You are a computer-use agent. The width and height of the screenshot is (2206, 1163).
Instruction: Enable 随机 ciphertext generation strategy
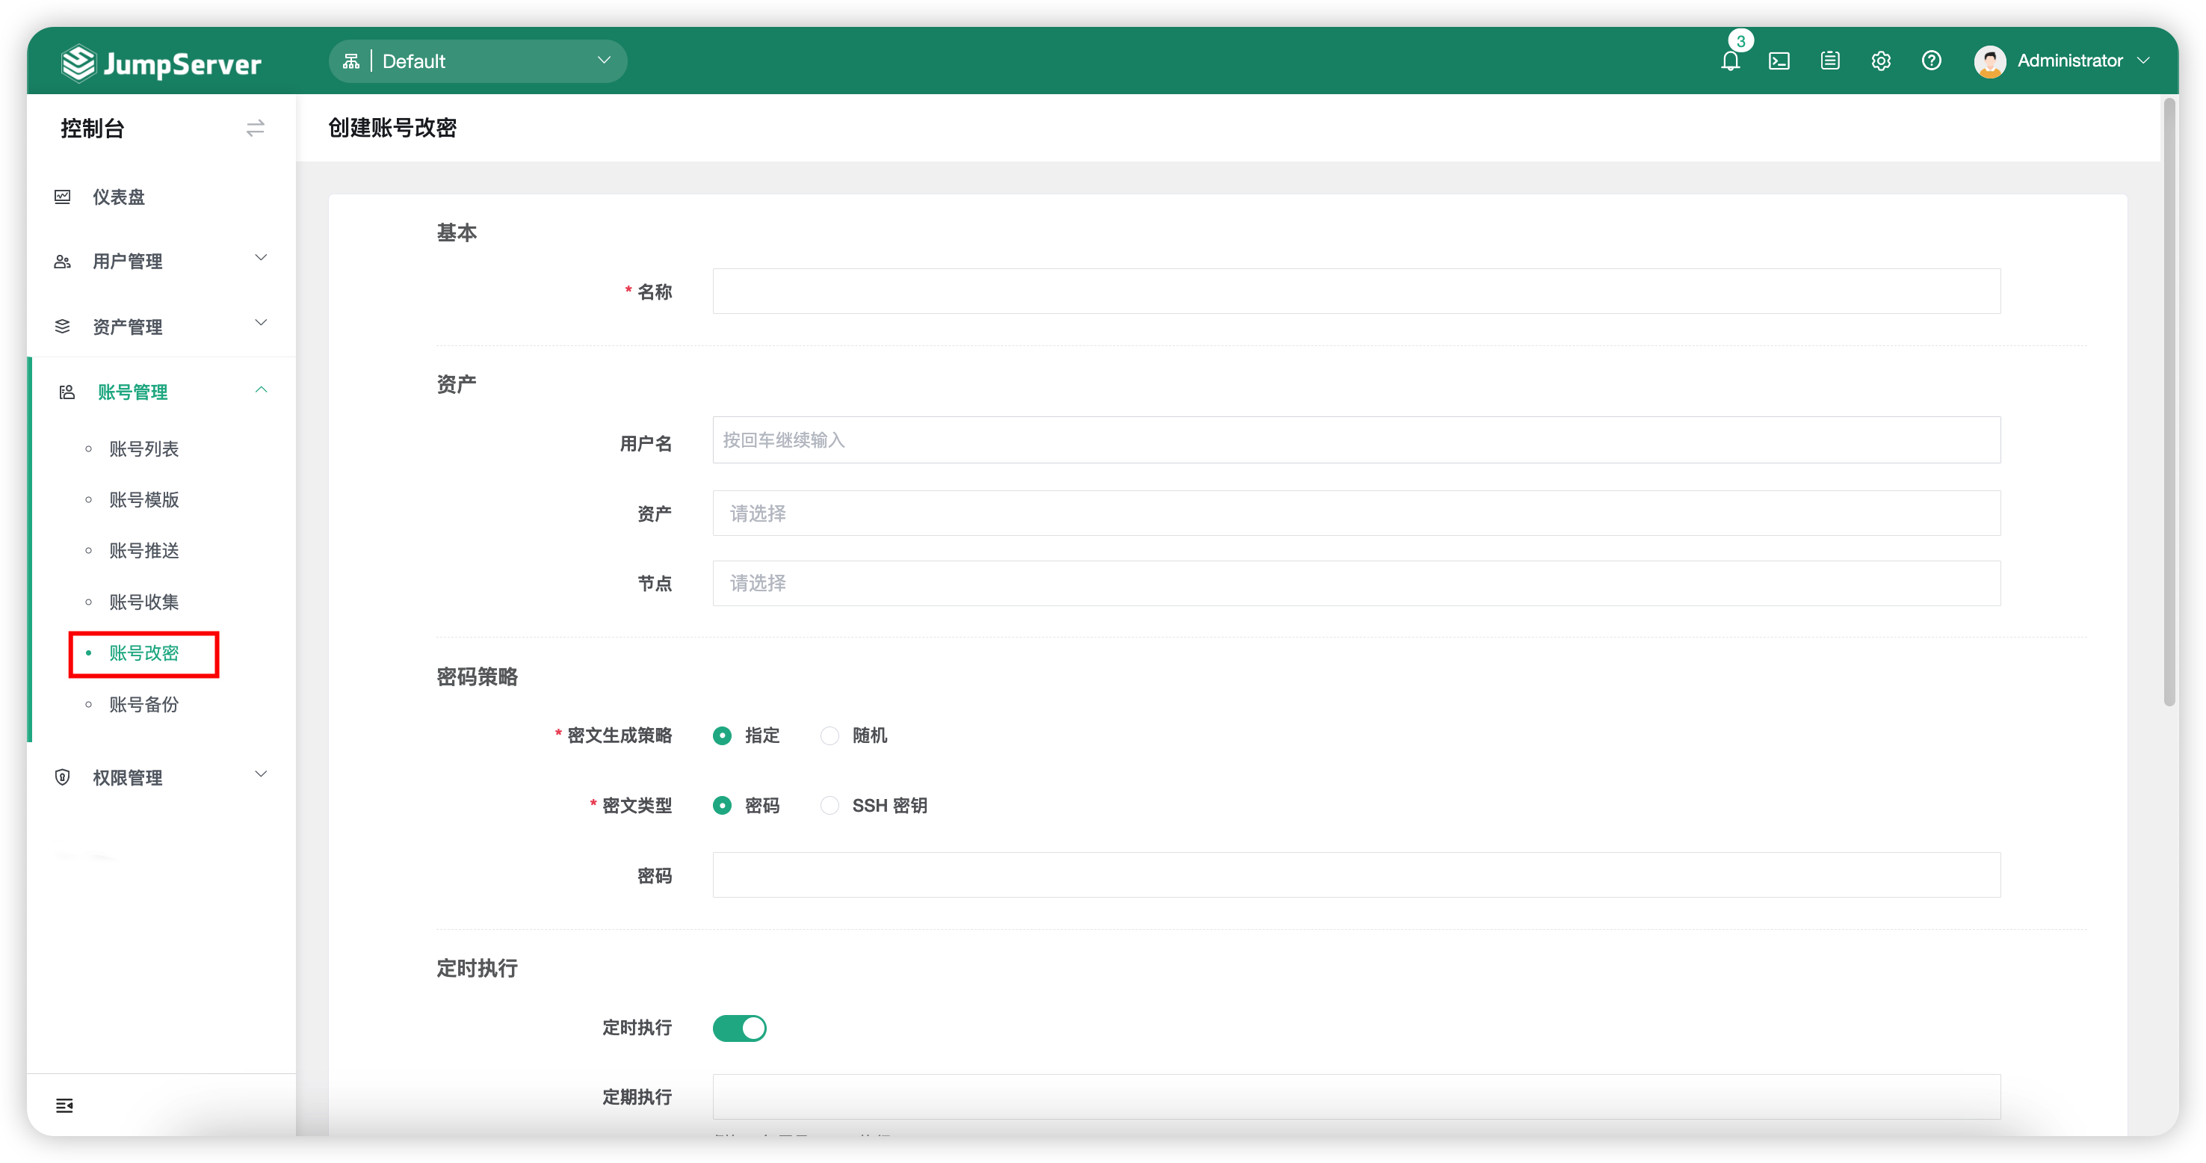828,735
